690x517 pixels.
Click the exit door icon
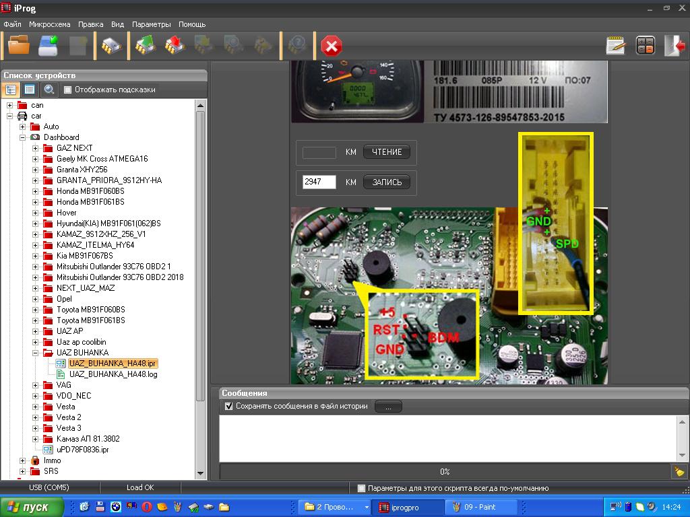coord(674,46)
